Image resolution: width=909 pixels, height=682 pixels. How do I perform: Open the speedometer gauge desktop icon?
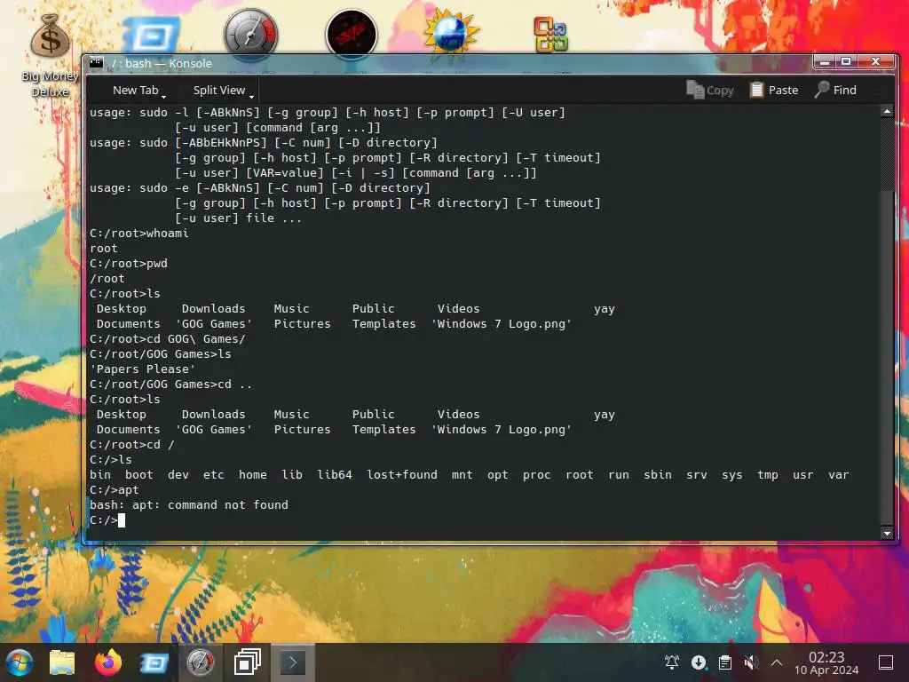pyautogui.click(x=251, y=33)
